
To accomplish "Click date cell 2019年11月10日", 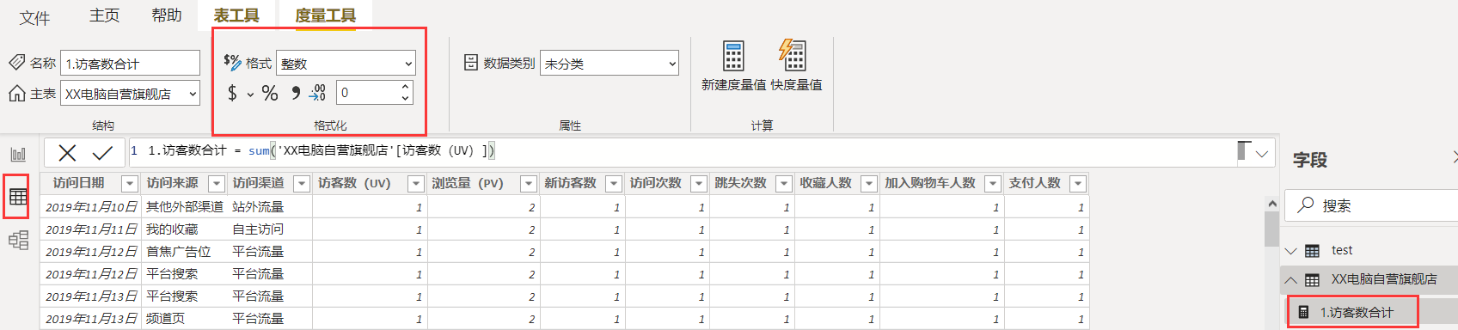I will click(91, 207).
